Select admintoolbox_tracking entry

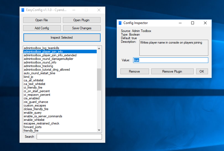click(60, 66)
